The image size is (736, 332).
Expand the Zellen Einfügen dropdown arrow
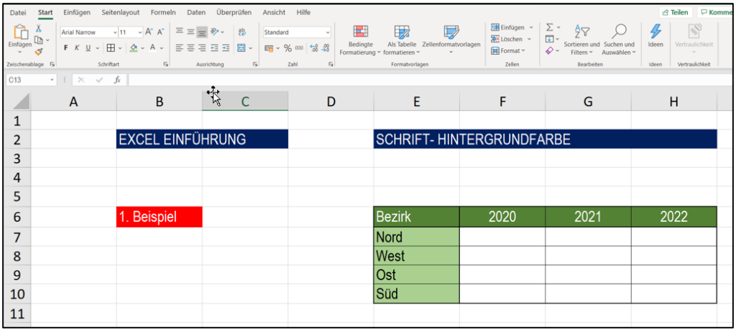(x=531, y=28)
